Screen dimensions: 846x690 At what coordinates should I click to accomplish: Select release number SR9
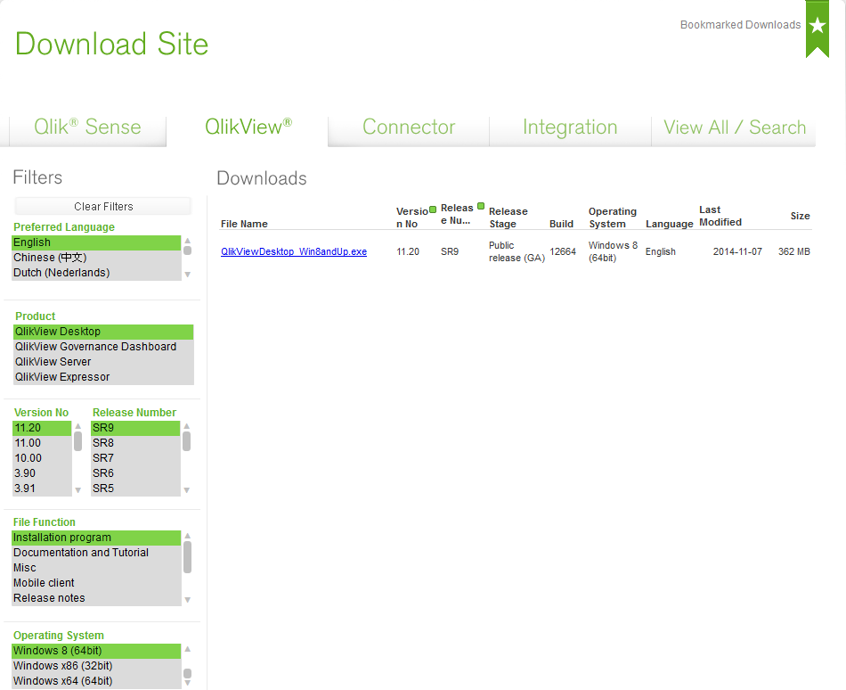tap(135, 428)
